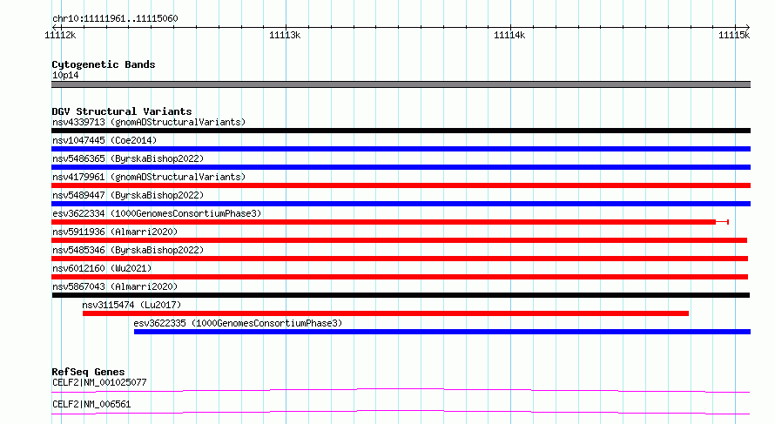Screen dimensions: 775x424
Task: Open the Cytogenetic Bands track title
Action: 104,64
